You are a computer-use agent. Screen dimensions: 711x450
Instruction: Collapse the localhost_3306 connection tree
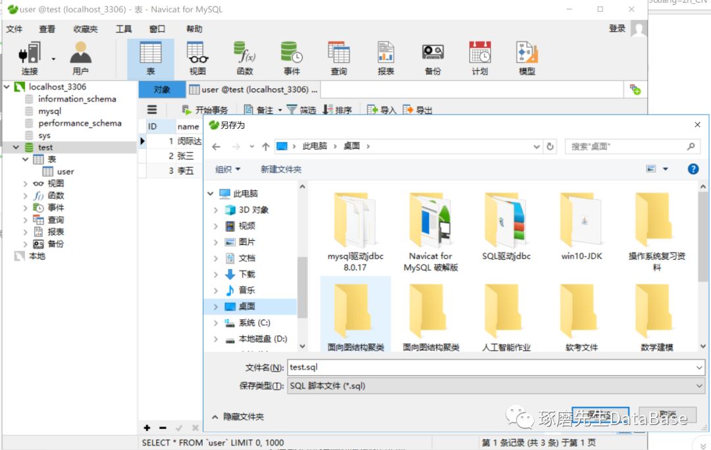[x=7, y=87]
